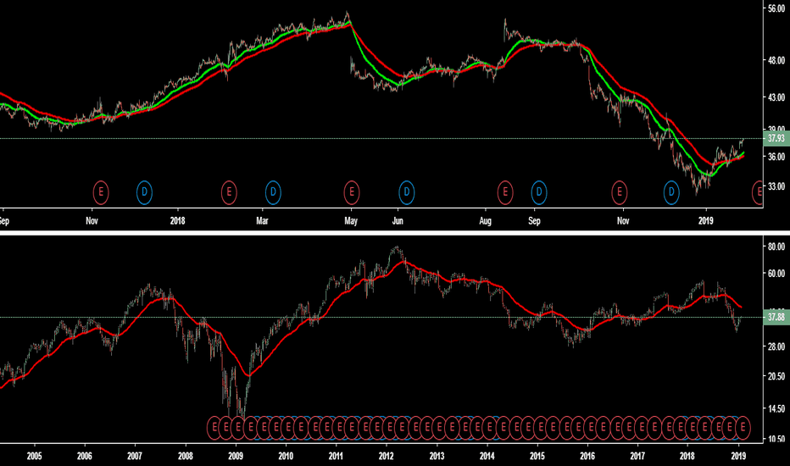The image size is (790, 466).
Task: Click the E earnings marker above the May label
Action: (352, 192)
